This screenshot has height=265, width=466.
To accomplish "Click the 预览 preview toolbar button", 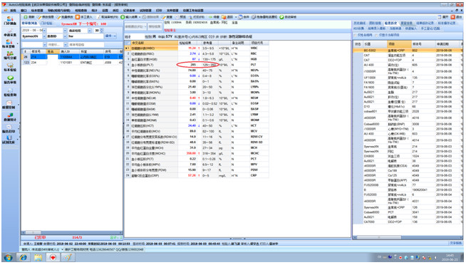I will coord(180,17).
